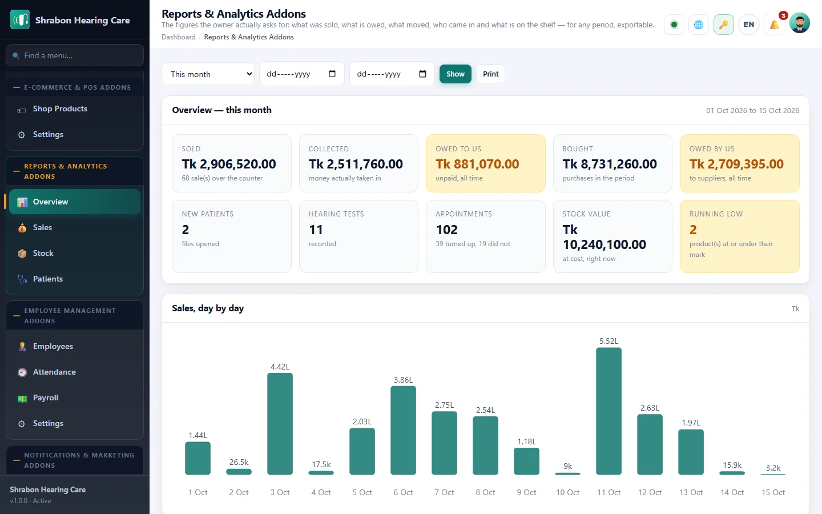Focus the Find a menu search field
Viewport: 822px width, 514px height.
coord(75,55)
